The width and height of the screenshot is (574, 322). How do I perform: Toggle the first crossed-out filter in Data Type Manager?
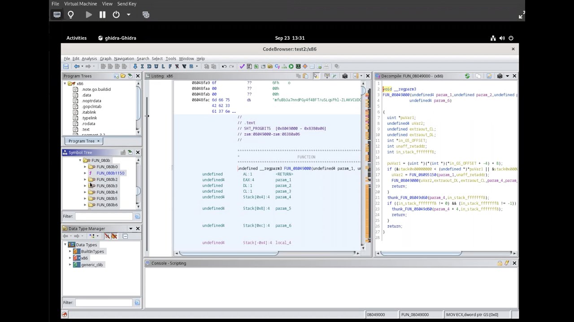(x=107, y=236)
